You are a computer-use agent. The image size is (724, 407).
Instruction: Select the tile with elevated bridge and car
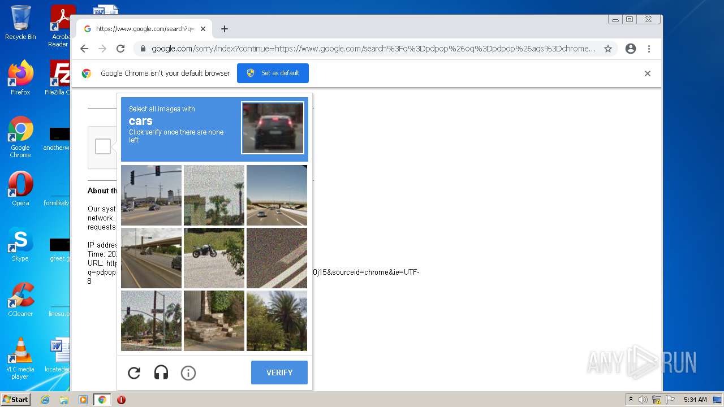pos(151,258)
